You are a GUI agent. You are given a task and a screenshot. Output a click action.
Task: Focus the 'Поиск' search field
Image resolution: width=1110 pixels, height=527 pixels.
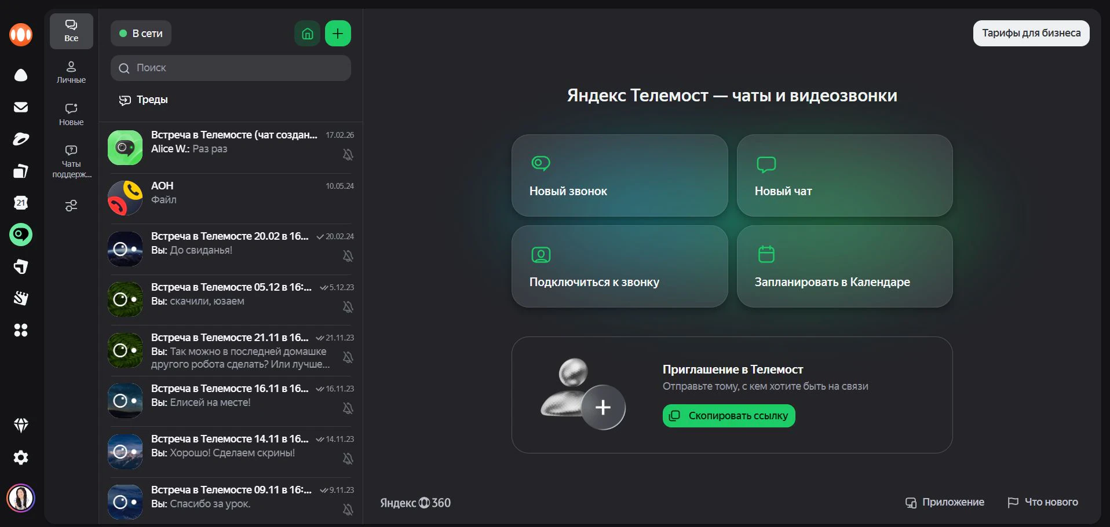point(231,68)
